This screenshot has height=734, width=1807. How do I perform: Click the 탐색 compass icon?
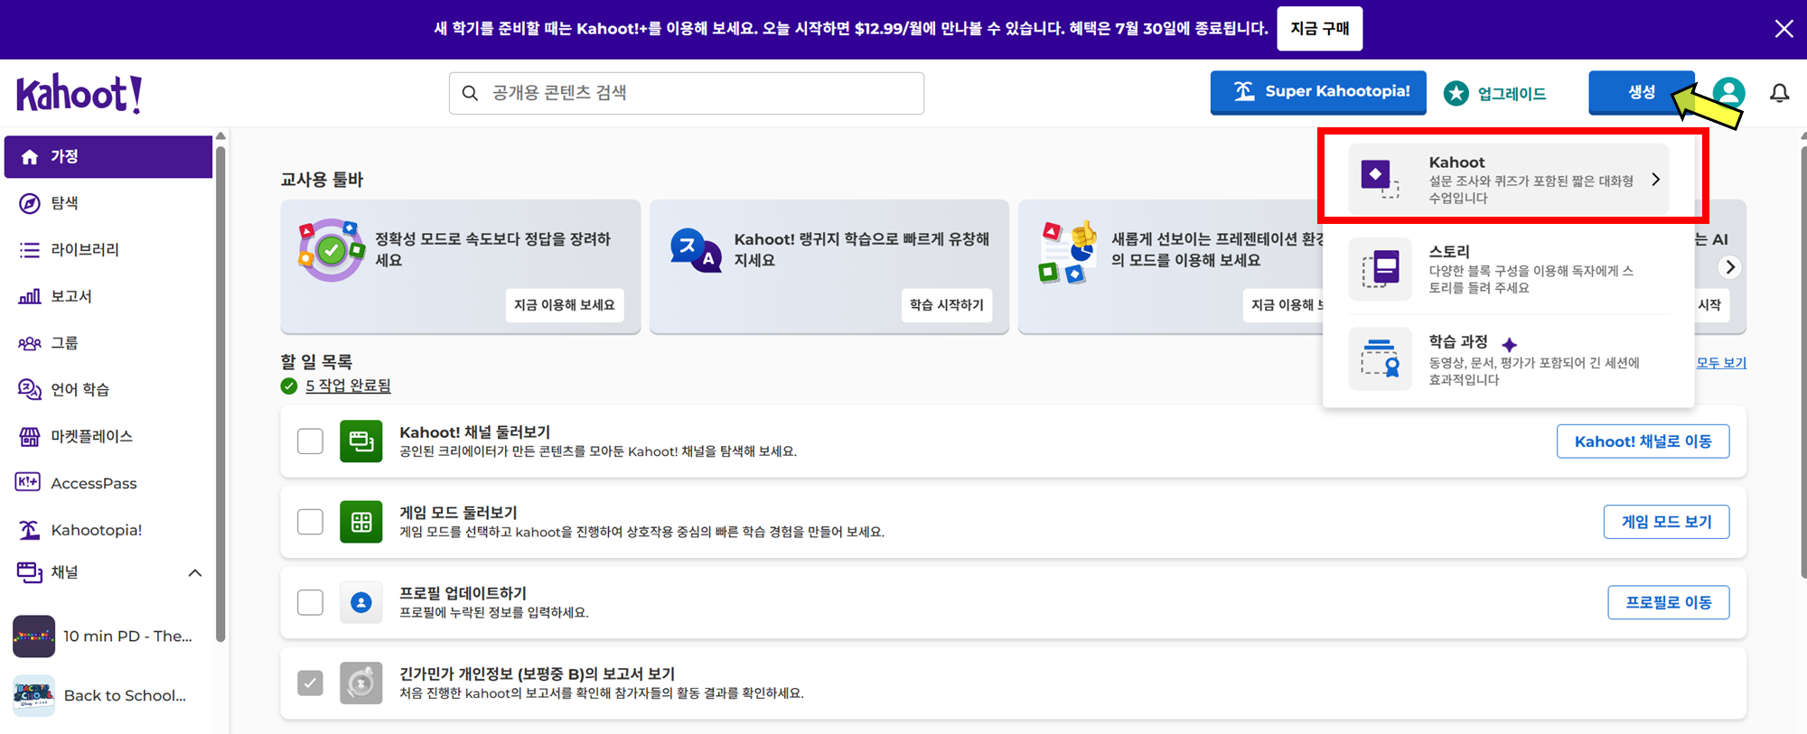(x=30, y=203)
